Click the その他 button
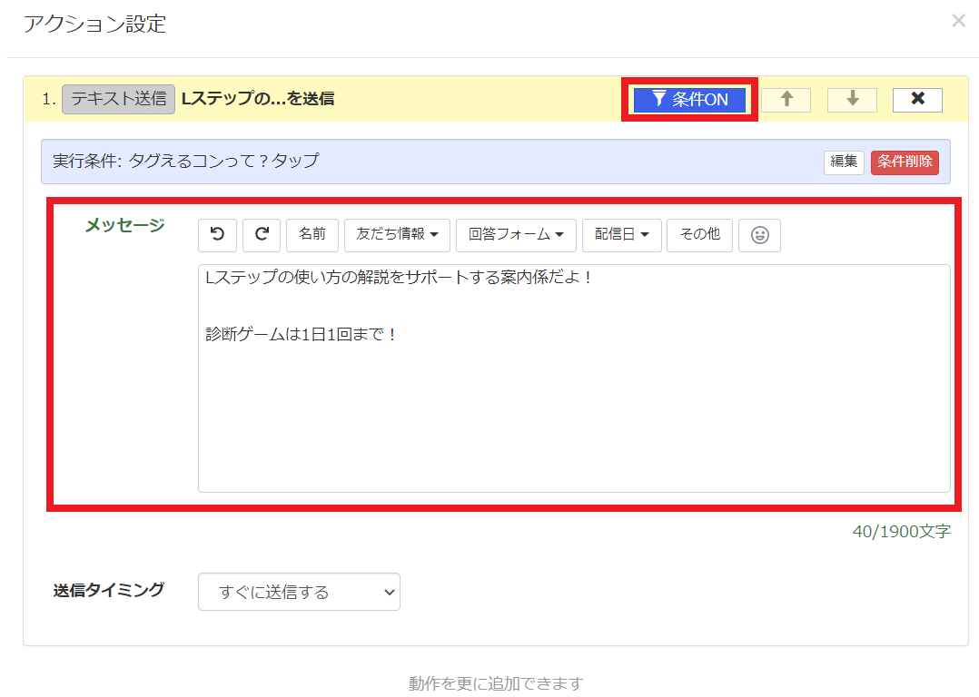 699,235
